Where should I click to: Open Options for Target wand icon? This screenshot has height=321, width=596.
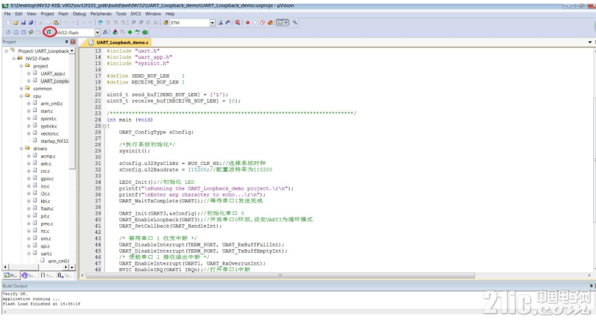coord(105,32)
